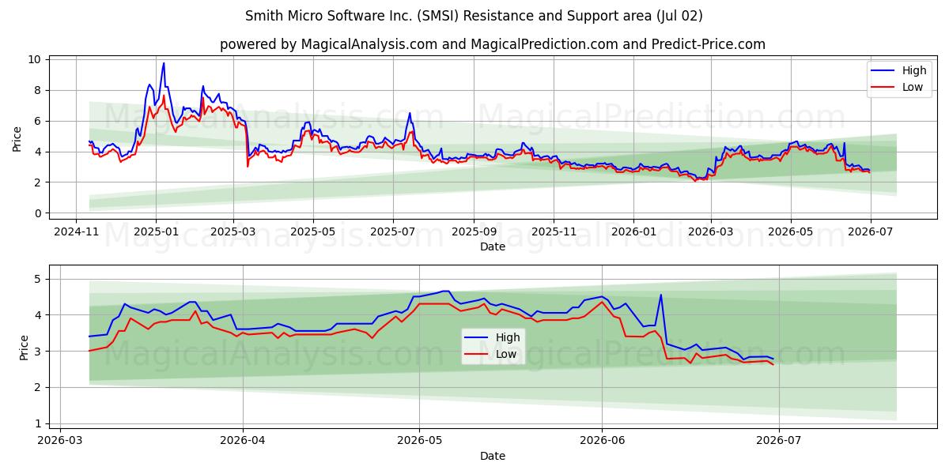
Task: Click 'Low' in the lower chart legend
Action: pos(506,354)
